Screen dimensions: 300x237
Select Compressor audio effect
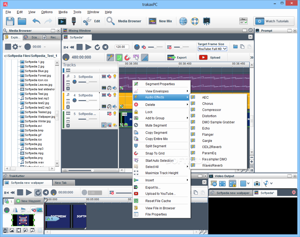pos(218,110)
